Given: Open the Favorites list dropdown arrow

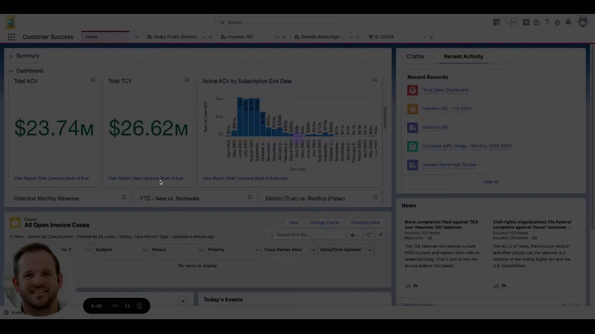Looking at the screenshot, I should 514,22.
